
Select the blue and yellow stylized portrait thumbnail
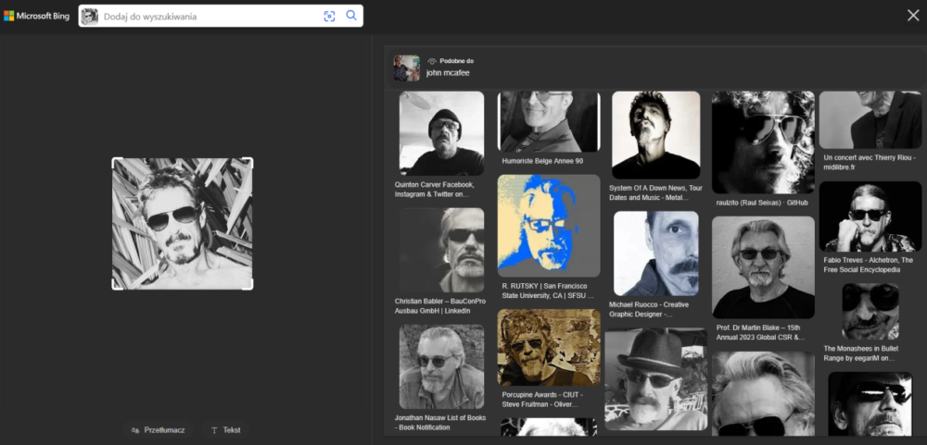click(x=549, y=226)
